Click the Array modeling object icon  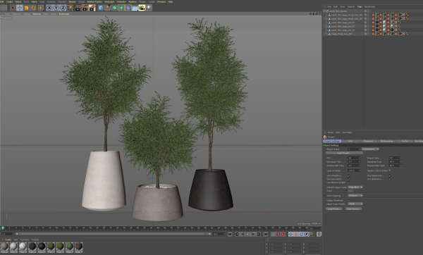coord(121,8)
